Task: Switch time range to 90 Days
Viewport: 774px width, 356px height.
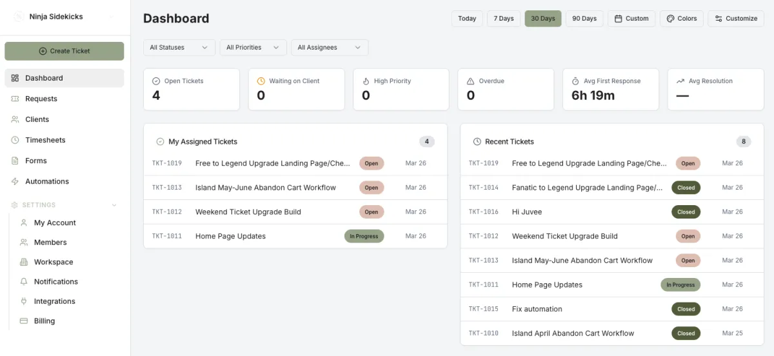Action: [x=584, y=18]
